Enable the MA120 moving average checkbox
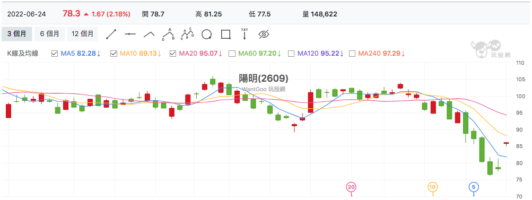Image resolution: width=532 pixels, height=200 pixels. pyautogui.click(x=291, y=53)
